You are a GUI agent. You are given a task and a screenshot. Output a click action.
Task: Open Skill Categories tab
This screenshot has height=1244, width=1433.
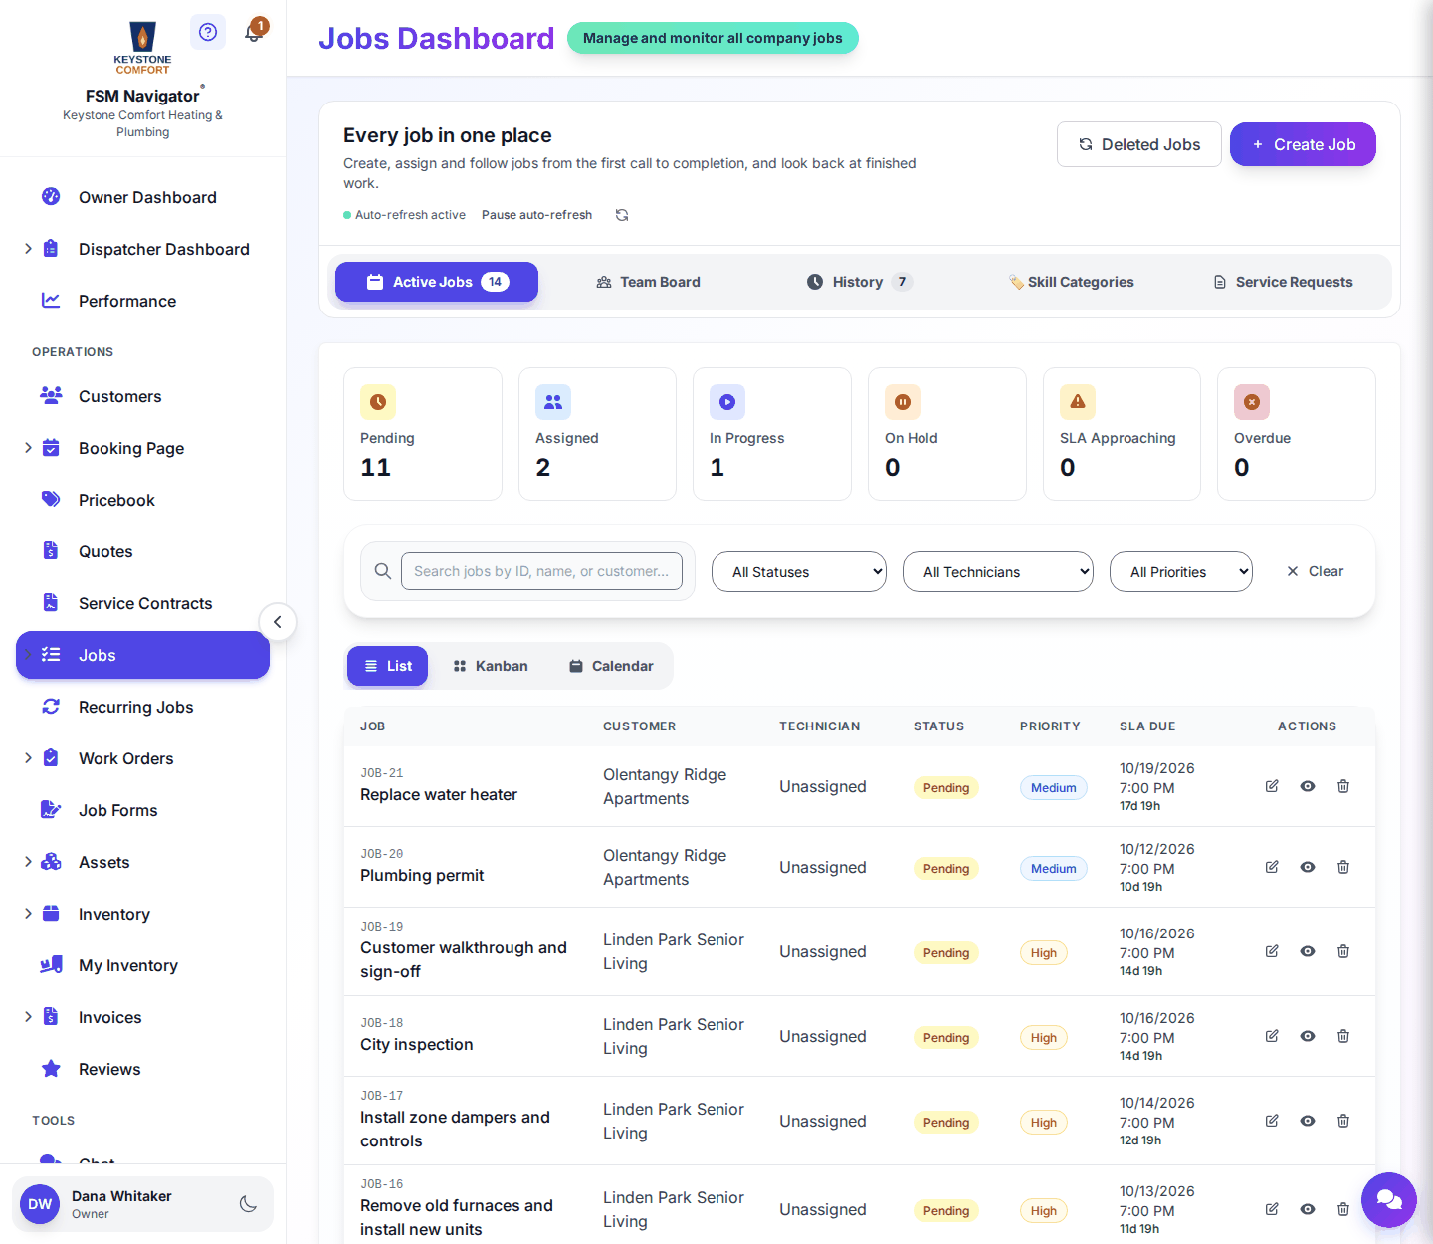pyautogui.click(x=1071, y=282)
